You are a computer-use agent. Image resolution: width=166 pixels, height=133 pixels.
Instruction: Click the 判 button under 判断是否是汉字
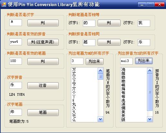[43, 23]
